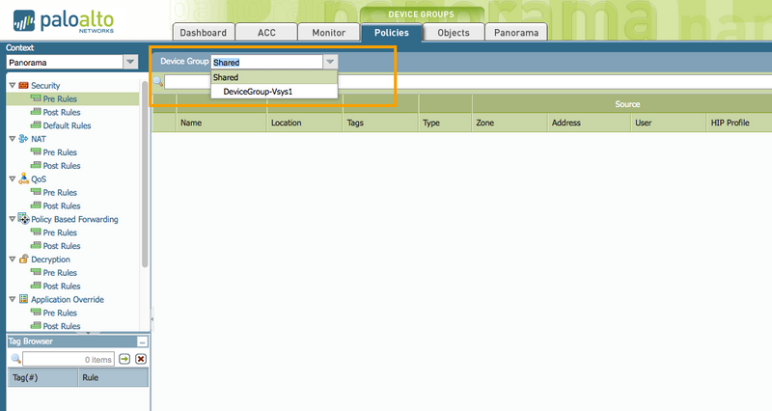Click the Device Group text field
Viewport: 772px width, 411px height.
click(267, 62)
